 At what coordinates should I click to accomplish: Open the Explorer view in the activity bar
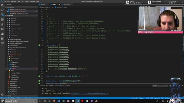[x=2, y=5]
